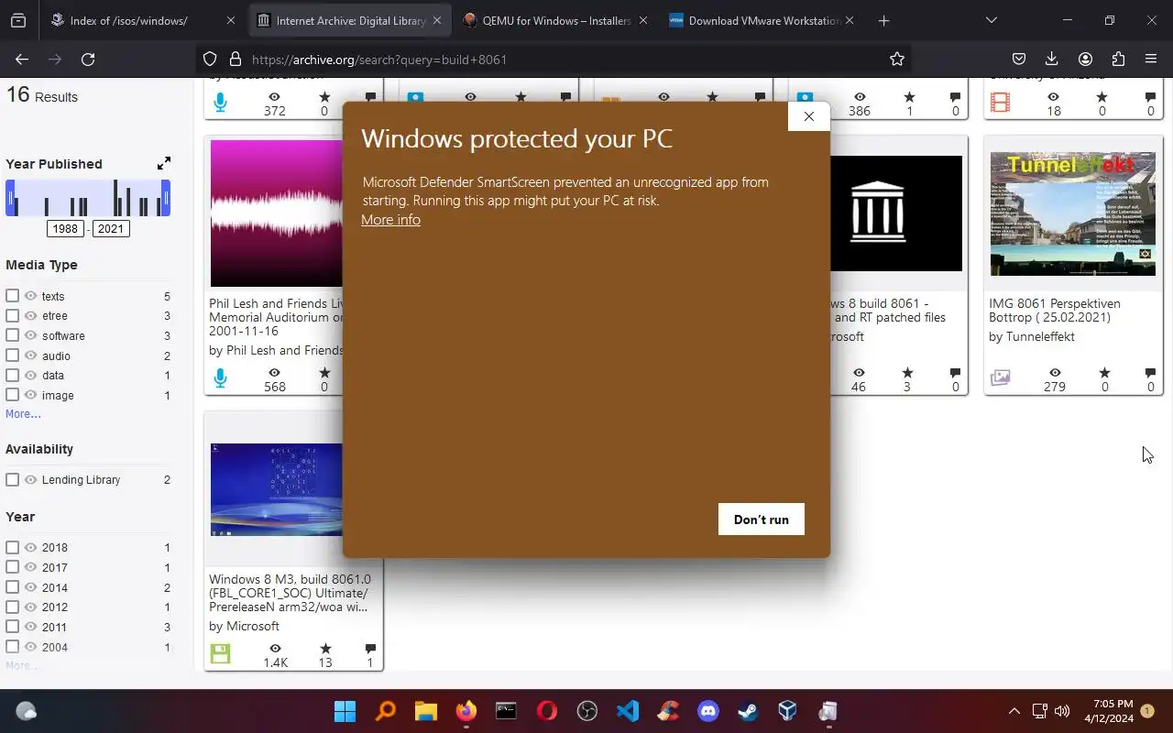This screenshot has height=733, width=1173.
Task: Close the QEMU for Windows tab
Action: tap(642, 20)
